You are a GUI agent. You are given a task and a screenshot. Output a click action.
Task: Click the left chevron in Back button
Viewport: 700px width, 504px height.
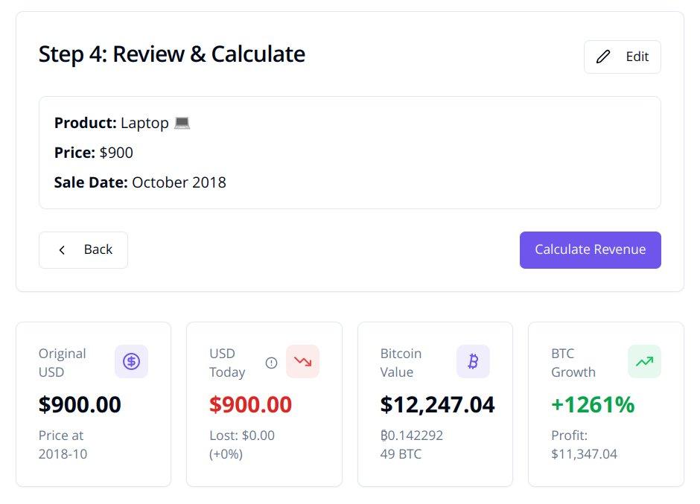point(63,250)
